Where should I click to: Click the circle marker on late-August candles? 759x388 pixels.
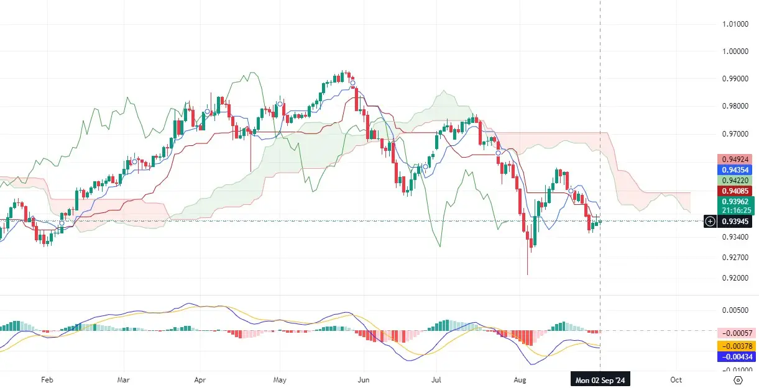click(x=570, y=190)
